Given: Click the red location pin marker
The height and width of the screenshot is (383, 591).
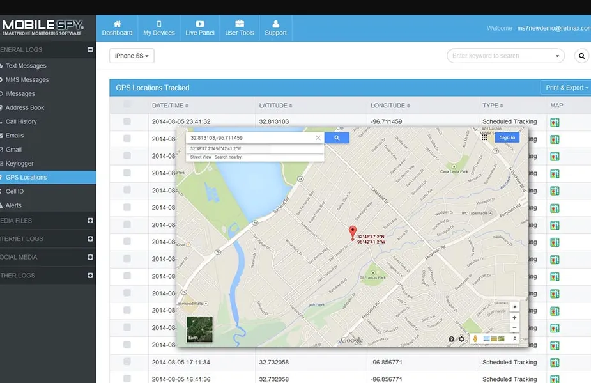Looking at the screenshot, I should pos(353,233).
